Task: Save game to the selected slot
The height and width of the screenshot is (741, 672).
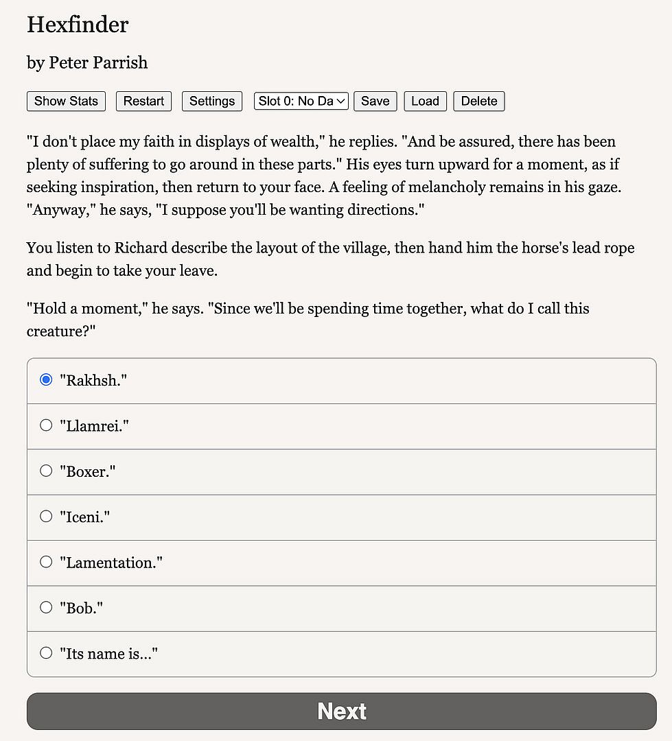Action: coord(375,101)
